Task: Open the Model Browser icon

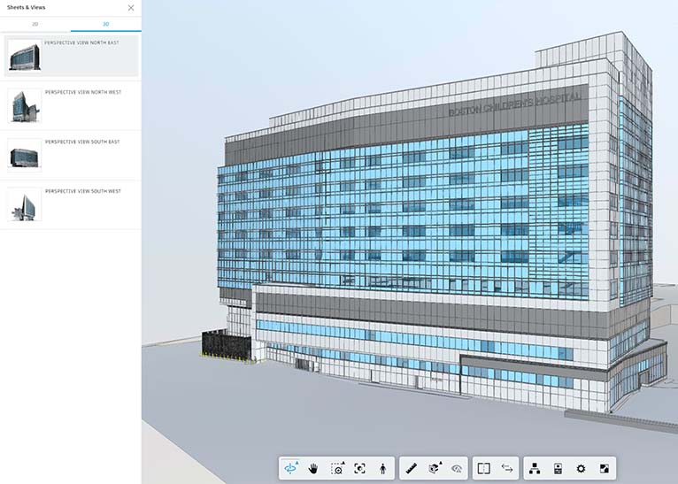Action: pos(535,468)
